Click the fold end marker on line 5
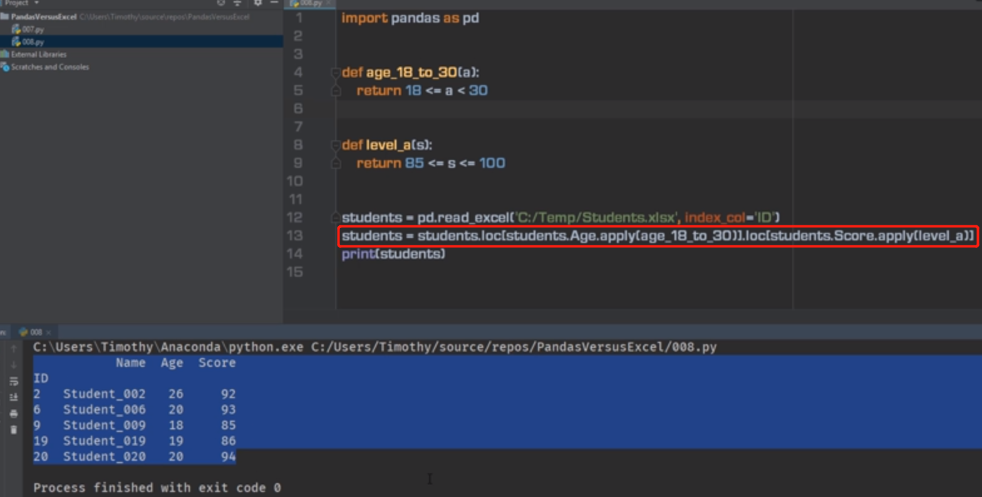Screen dimensions: 982x497 336,91
